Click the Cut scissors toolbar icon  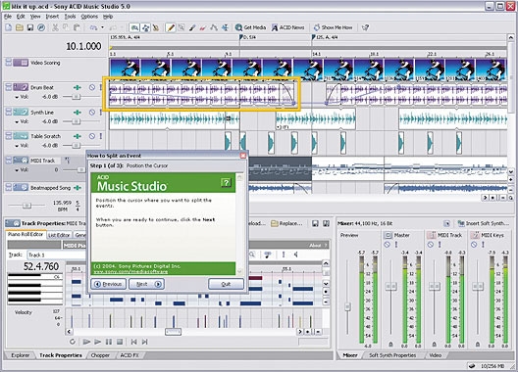tap(55, 27)
